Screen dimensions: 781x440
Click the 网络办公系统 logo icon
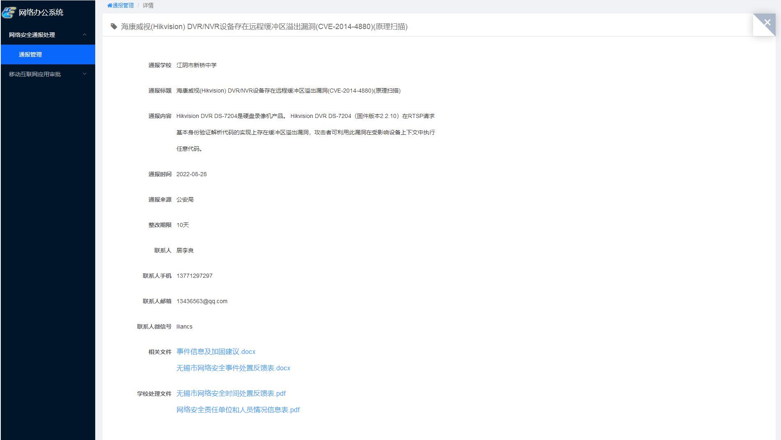[x=9, y=13]
